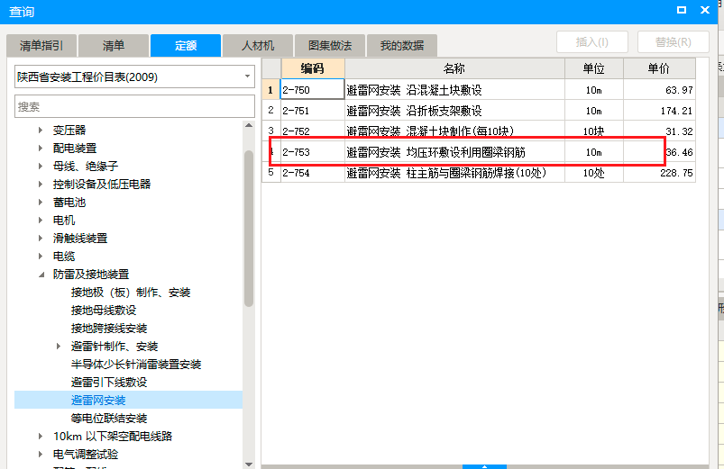Open the 清单 tab
This screenshot has height=469, width=724.
114,46
